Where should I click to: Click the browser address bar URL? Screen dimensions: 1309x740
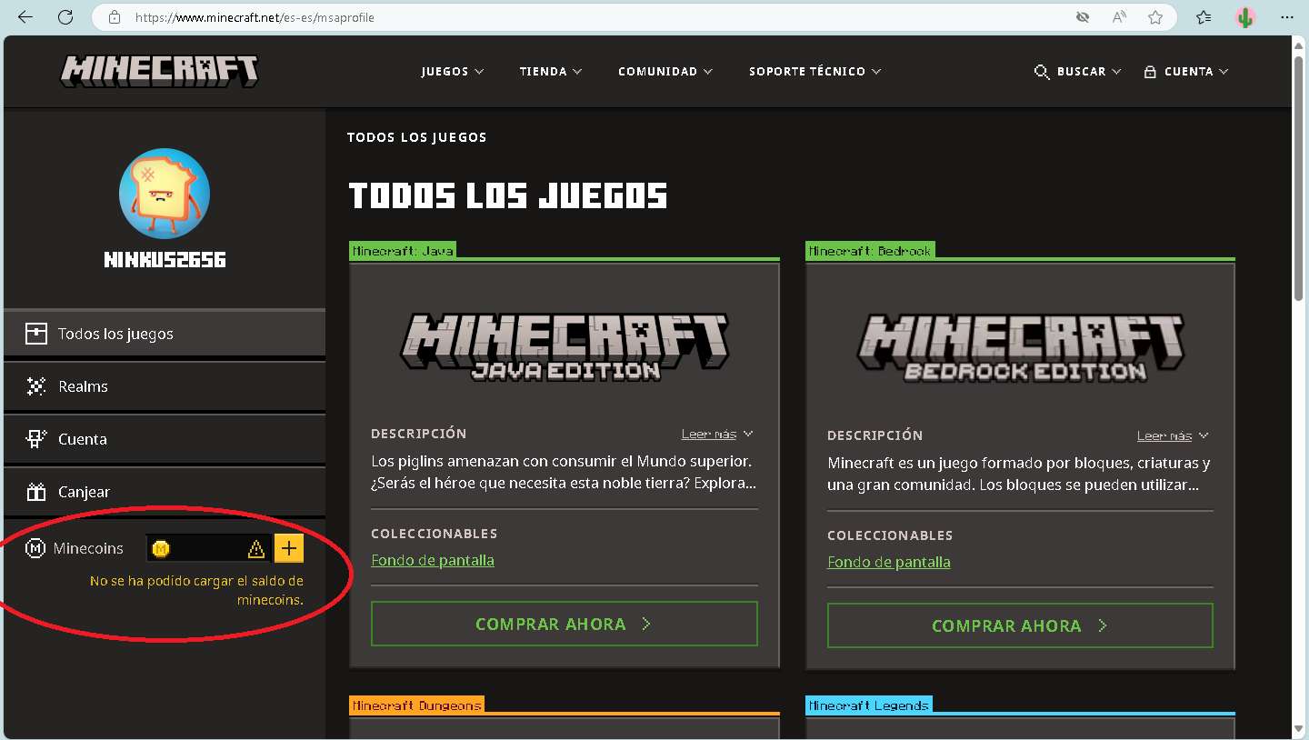pyautogui.click(x=255, y=17)
